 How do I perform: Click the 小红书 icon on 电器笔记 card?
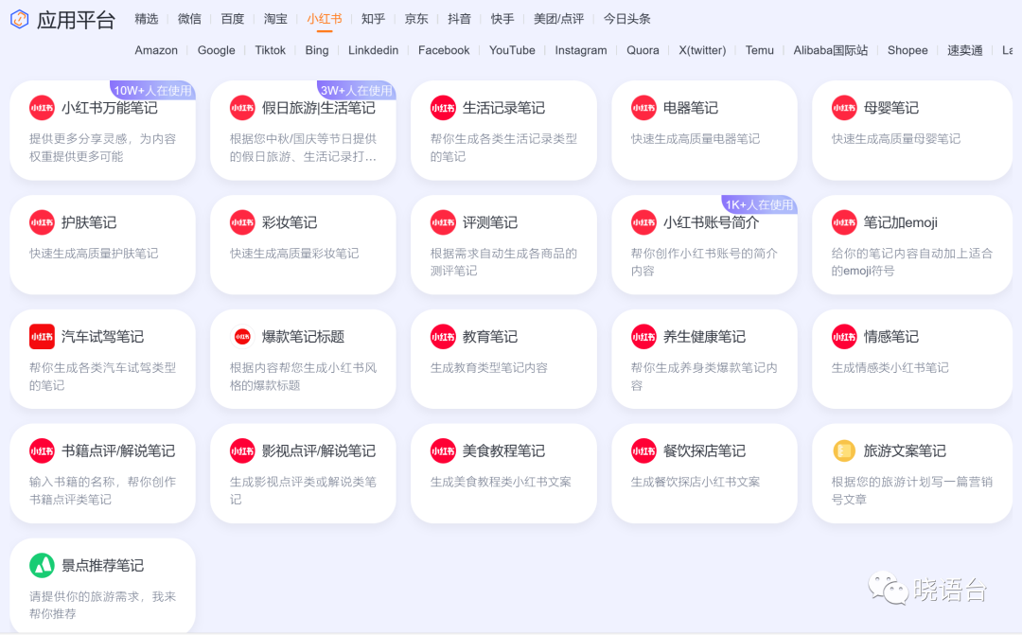(643, 108)
